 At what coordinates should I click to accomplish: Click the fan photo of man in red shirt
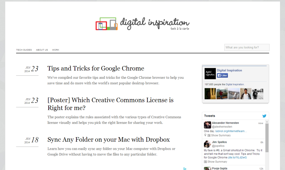pos(222,94)
